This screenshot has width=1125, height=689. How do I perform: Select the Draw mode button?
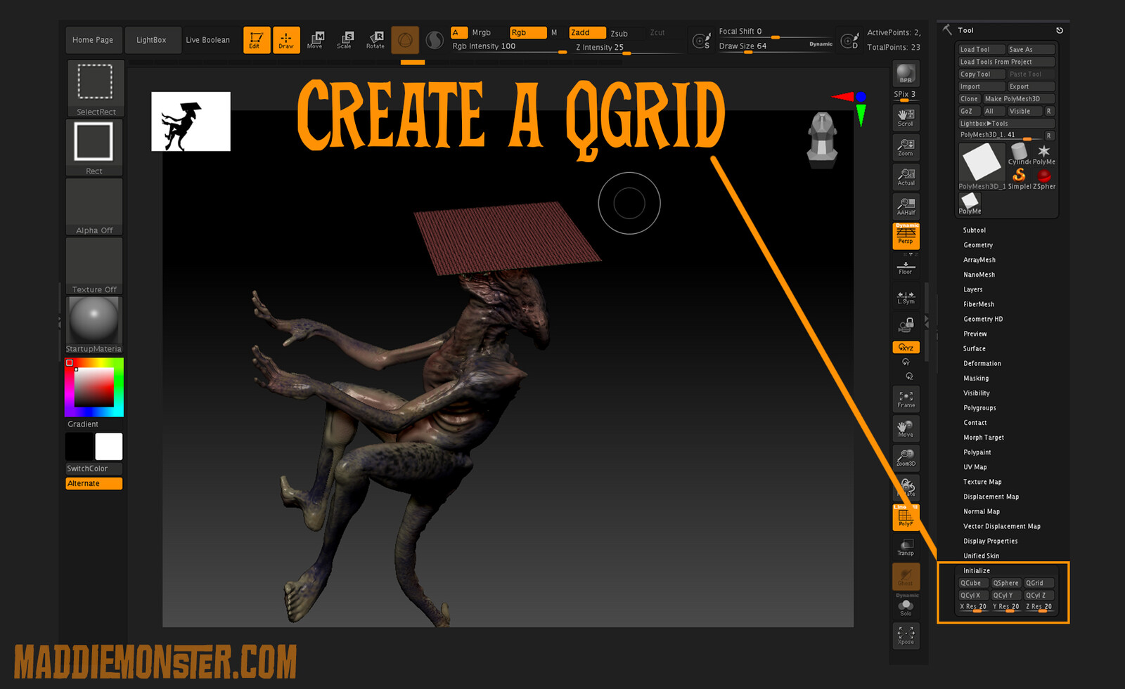[x=286, y=40]
